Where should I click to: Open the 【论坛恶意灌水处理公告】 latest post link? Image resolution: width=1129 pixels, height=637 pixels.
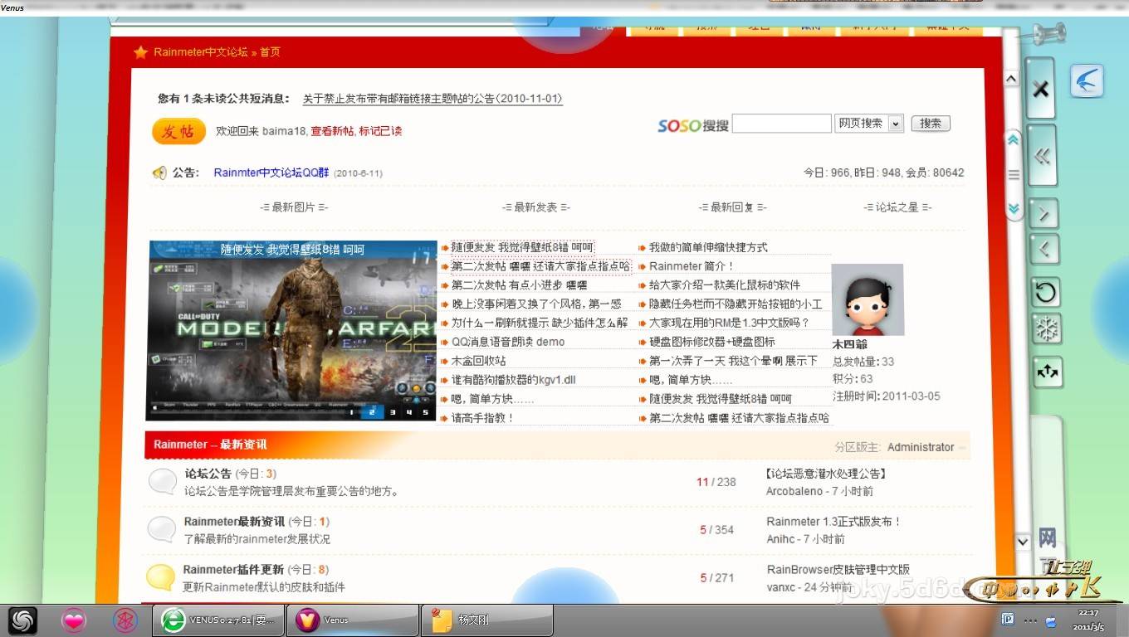[x=826, y=474]
